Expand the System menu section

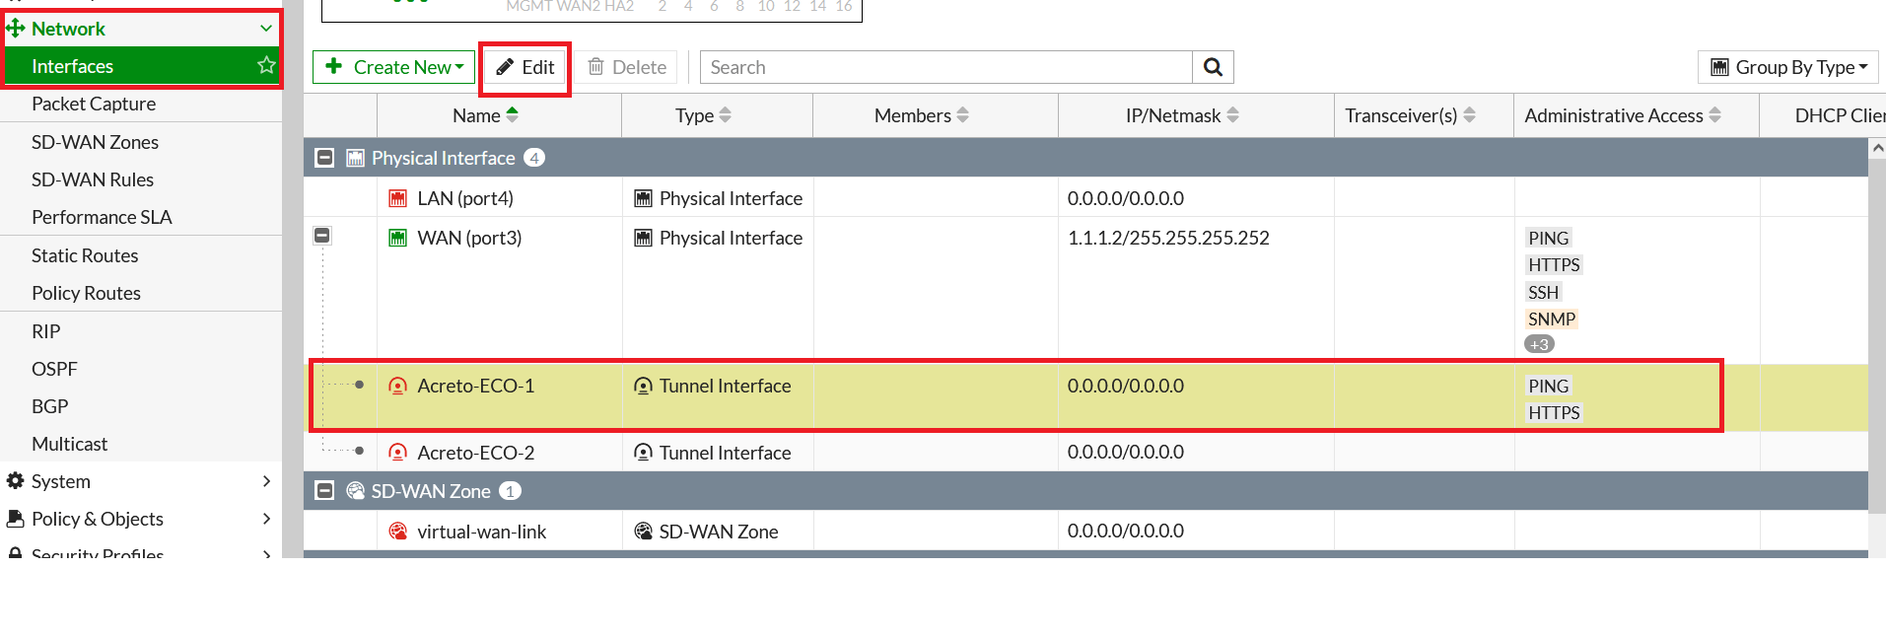[x=266, y=481]
